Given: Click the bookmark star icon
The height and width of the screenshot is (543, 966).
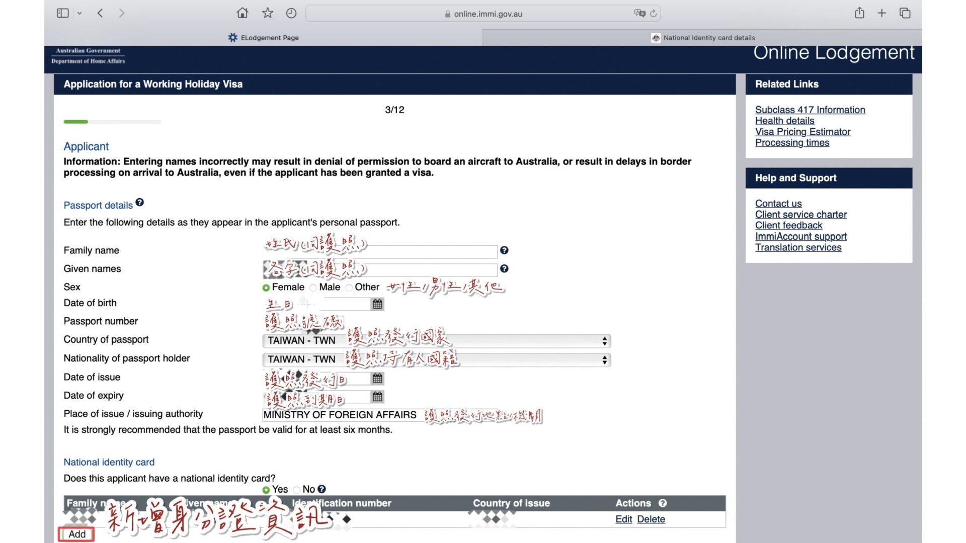Looking at the screenshot, I should point(268,14).
